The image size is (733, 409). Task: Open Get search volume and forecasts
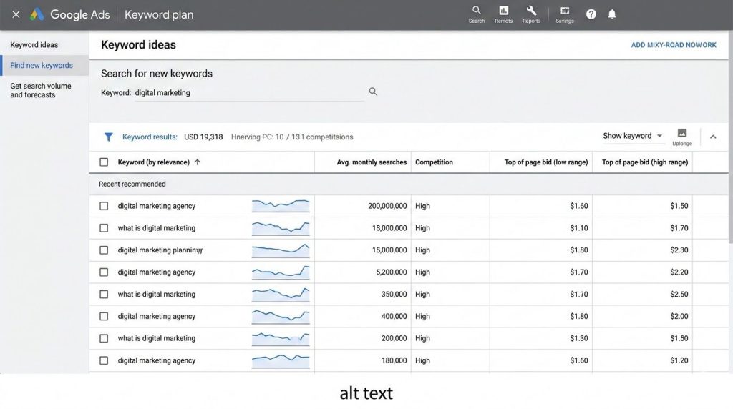pyautogui.click(x=41, y=90)
